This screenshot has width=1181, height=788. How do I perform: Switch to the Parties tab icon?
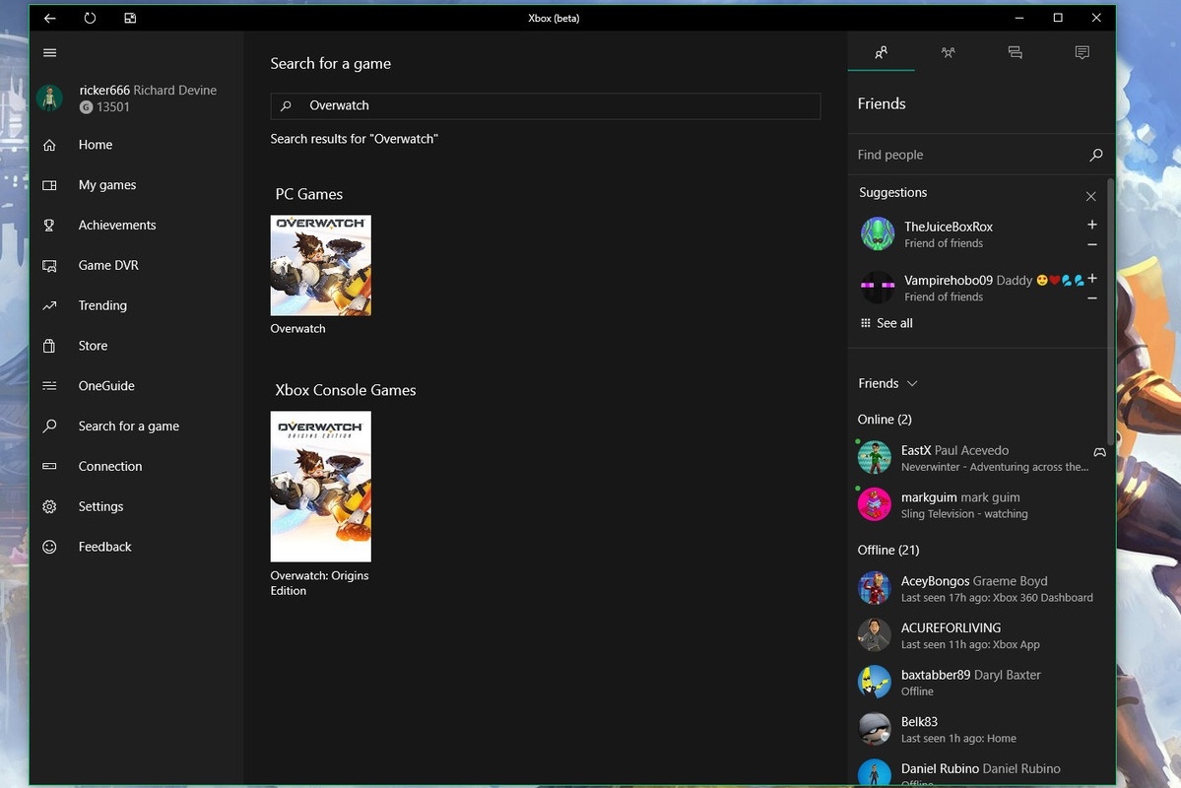[x=949, y=52]
